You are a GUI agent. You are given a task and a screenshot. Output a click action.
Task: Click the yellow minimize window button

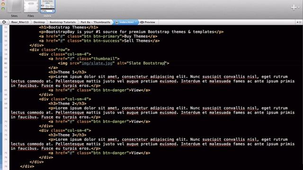(x=3, y=4)
